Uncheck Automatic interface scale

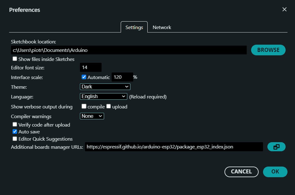[84, 77]
